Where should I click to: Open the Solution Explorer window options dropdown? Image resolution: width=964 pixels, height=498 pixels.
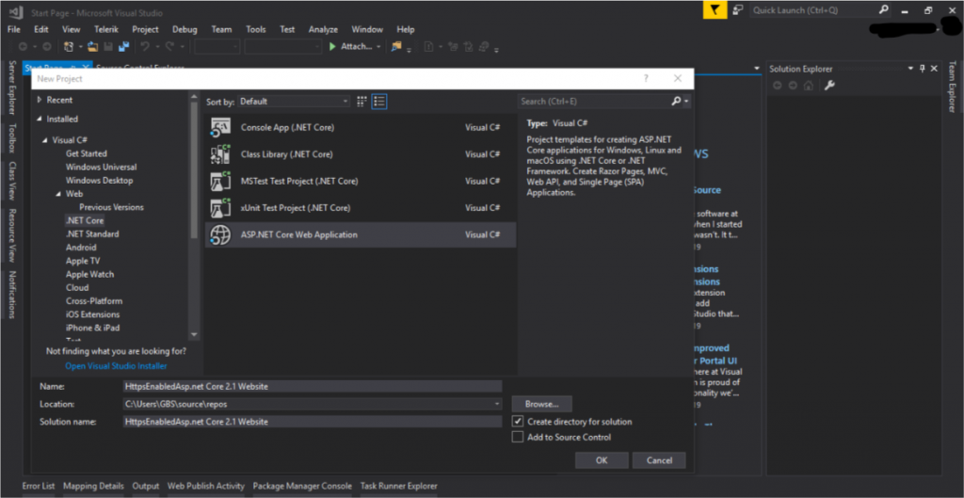[x=910, y=69]
